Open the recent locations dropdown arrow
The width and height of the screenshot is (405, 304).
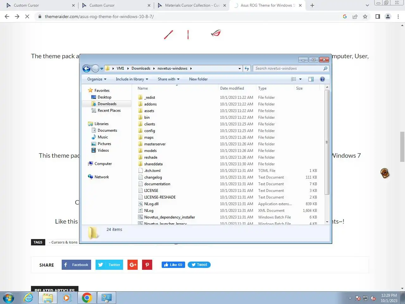(x=102, y=68)
